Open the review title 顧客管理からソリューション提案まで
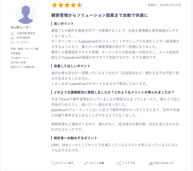The image size is (193, 171). 99,15
